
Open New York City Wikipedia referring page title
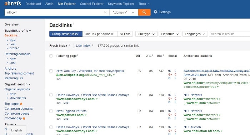[x=90, y=71]
